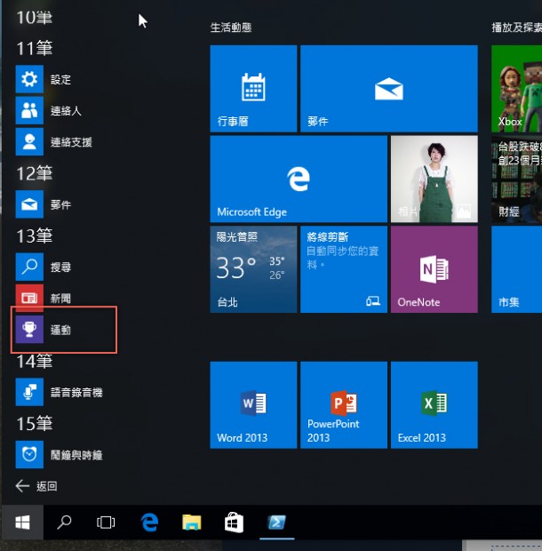
Task: Click the 相片 (Photos) tile thumbnail
Action: coord(434,179)
